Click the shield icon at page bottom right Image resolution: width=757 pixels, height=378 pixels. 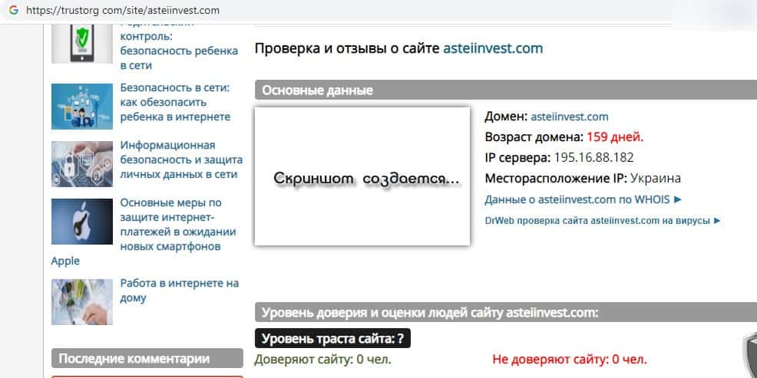(x=749, y=355)
